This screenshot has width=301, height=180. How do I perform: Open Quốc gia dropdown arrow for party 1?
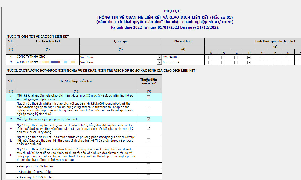pos(159,57)
